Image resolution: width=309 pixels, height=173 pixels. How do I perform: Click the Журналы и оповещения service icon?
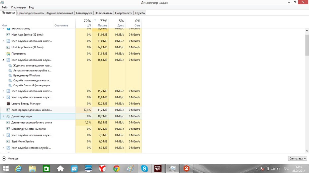click(x=10, y=65)
